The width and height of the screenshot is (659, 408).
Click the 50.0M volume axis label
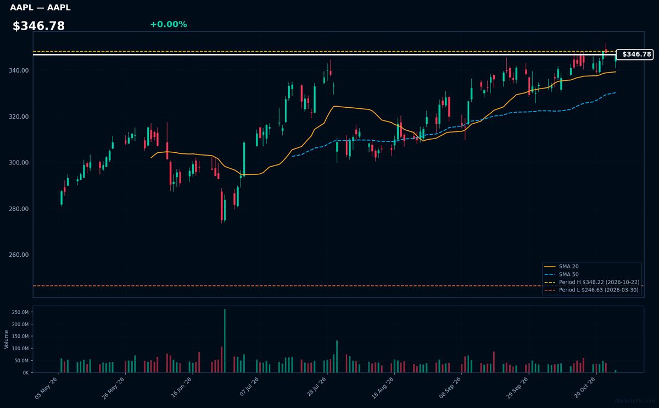[x=22, y=361]
